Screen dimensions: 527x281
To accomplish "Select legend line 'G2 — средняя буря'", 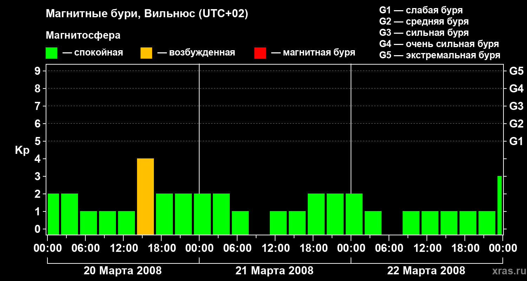I will click(424, 21).
